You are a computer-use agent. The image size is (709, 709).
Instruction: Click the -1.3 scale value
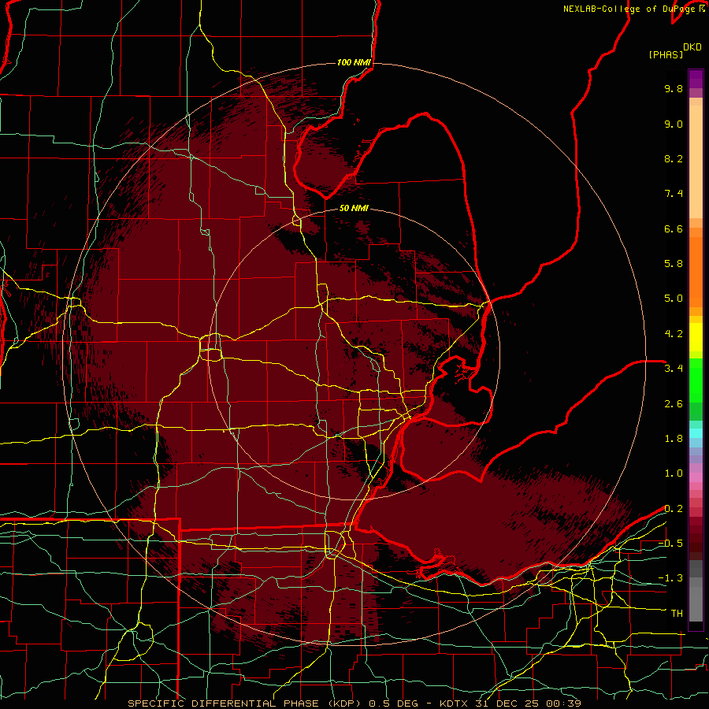670,578
